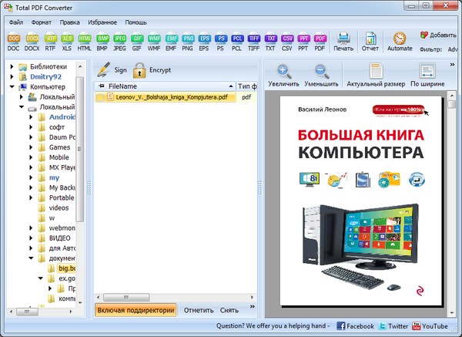
Task: Choose the HTML conversion icon
Action: pyautogui.click(x=85, y=41)
